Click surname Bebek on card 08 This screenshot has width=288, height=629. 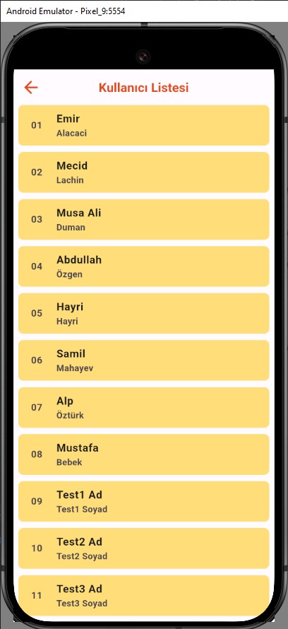coord(69,462)
